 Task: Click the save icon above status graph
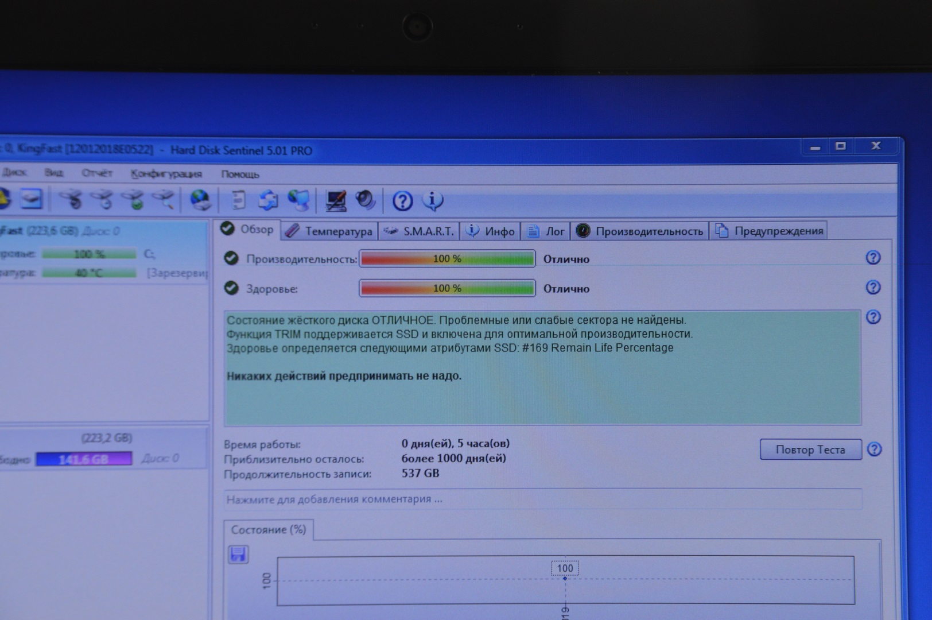(238, 554)
